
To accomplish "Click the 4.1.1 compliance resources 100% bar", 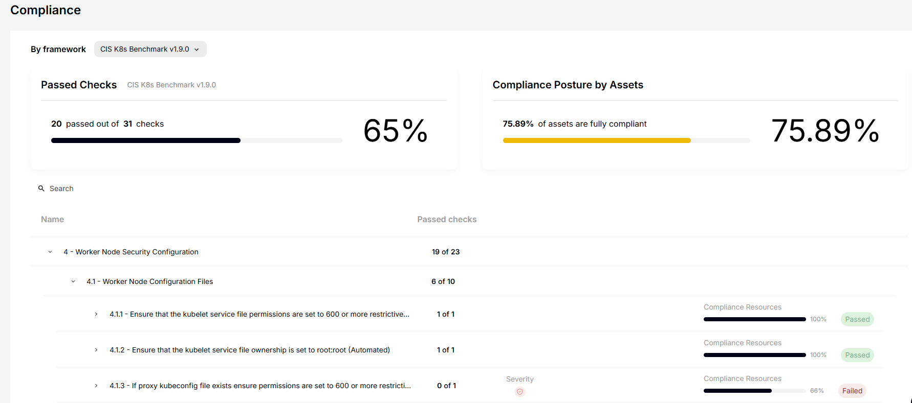I will [754, 319].
